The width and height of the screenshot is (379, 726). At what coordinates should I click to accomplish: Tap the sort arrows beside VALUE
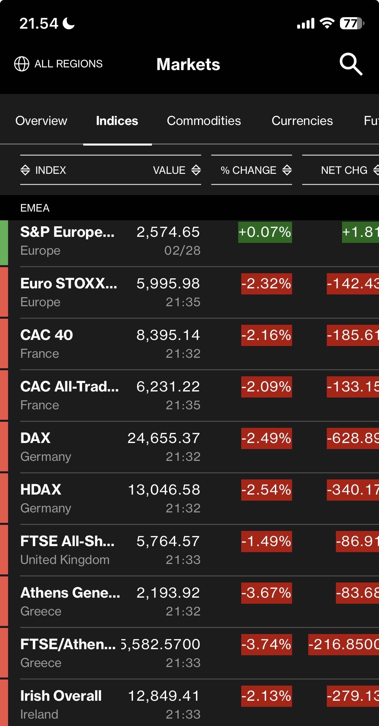coord(196,170)
